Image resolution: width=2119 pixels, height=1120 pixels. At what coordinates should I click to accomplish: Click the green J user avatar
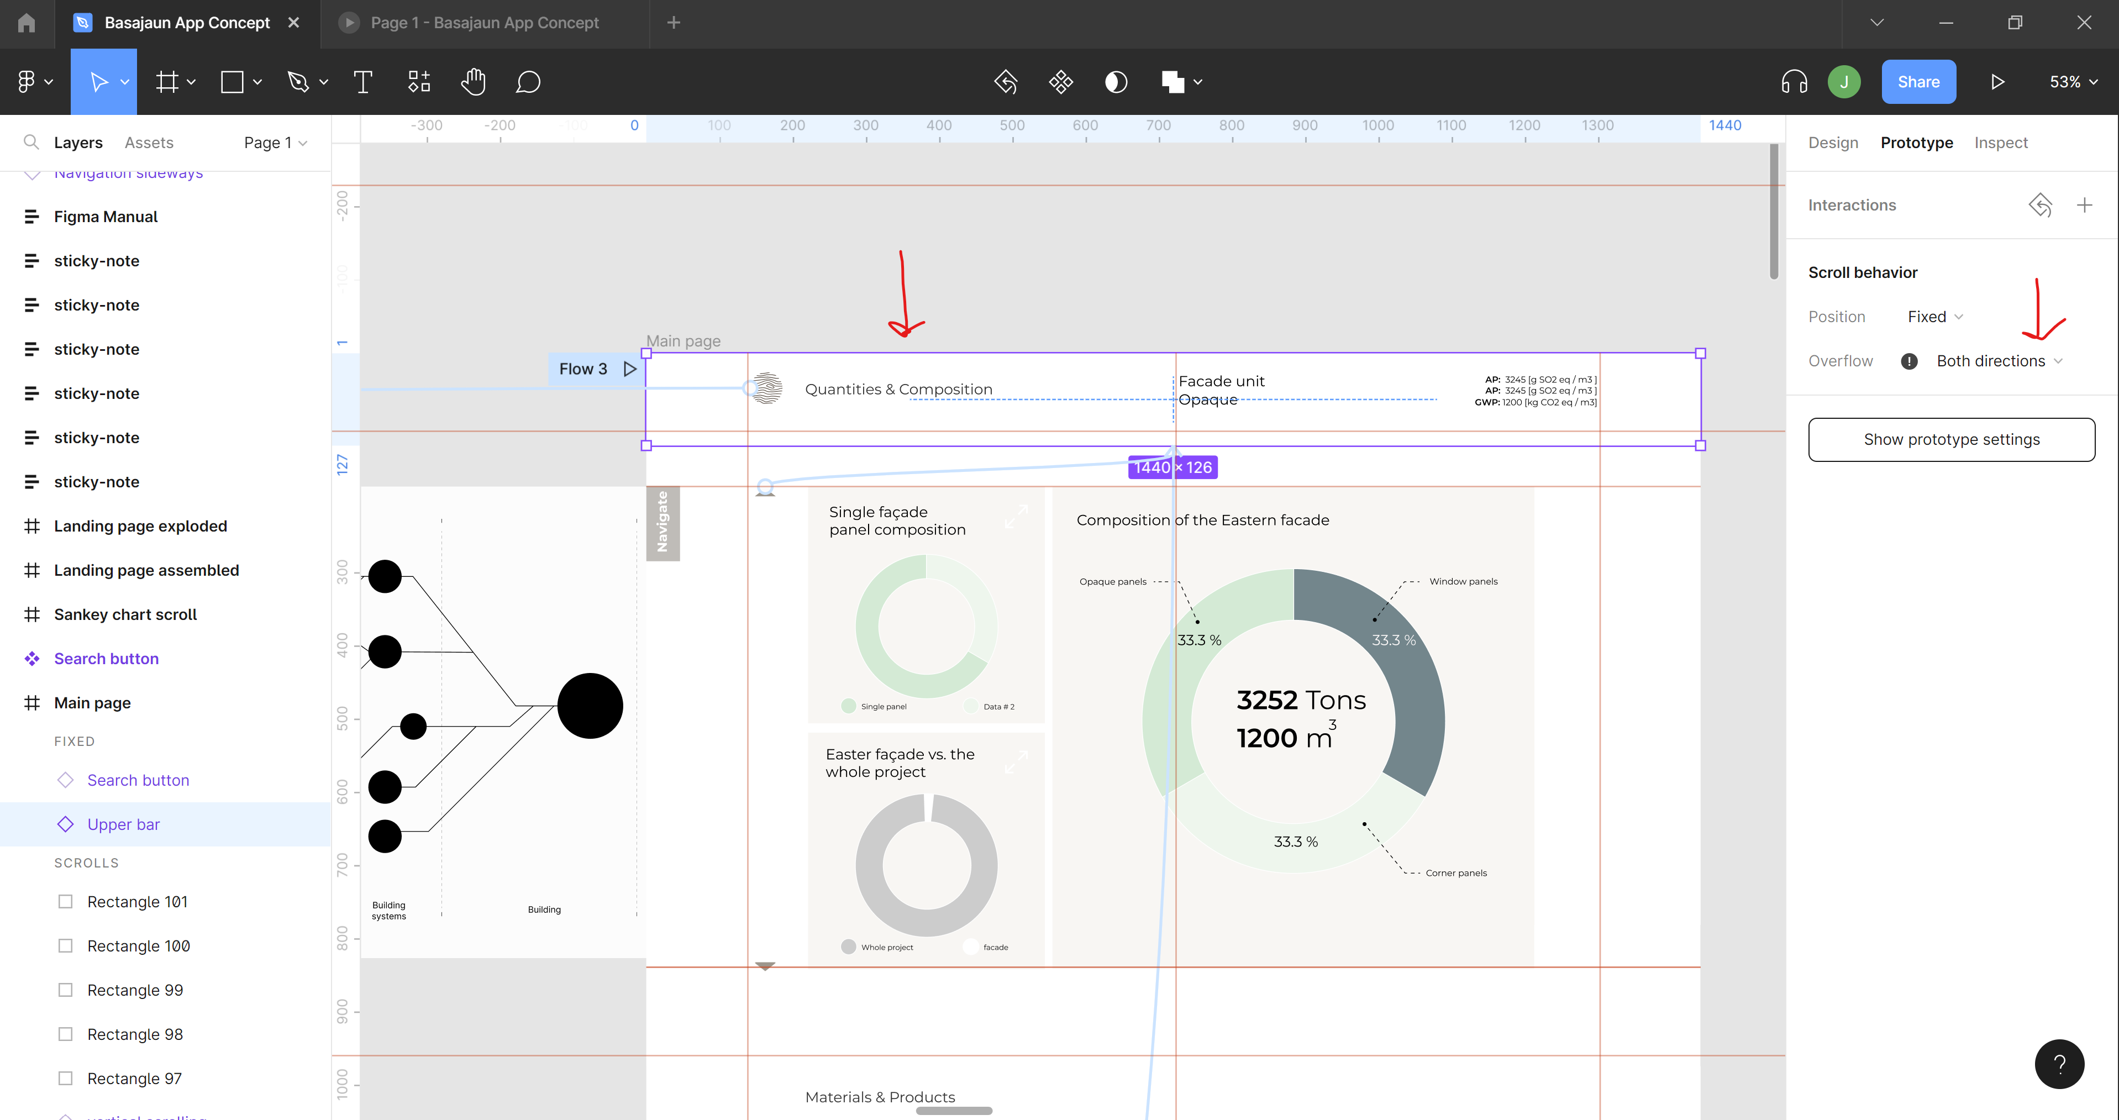point(1844,81)
